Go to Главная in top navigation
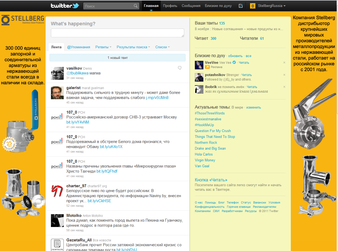338x251 pixels. coord(151,6)
